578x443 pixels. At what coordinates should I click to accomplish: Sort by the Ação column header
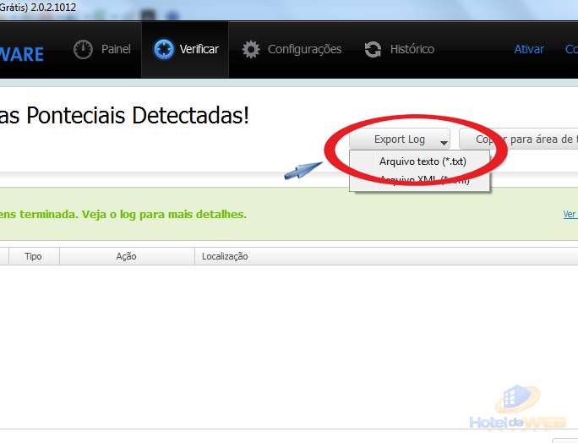click(x=127, y=256)
